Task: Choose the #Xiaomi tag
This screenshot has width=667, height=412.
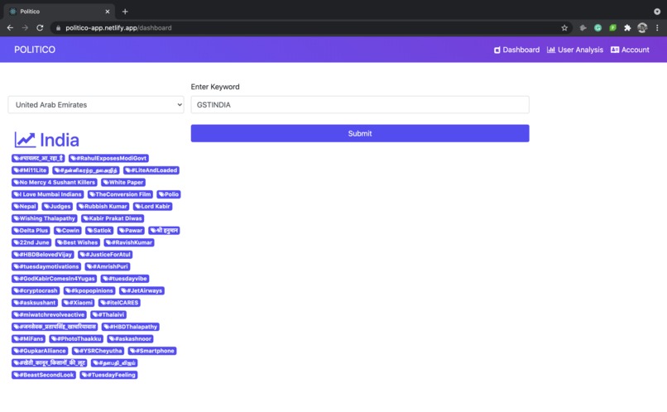Action: [x=78, y=303]
